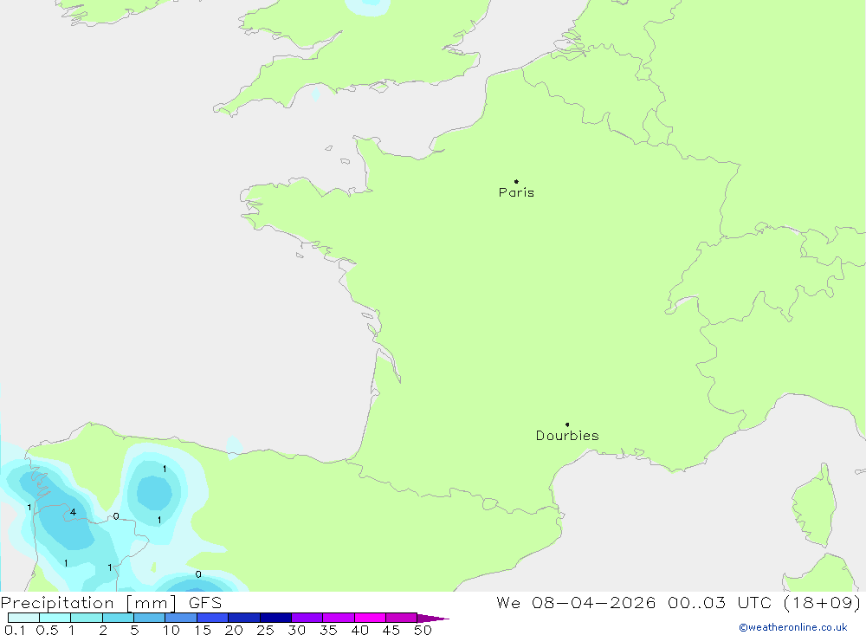This screenshot has height=635, width=866.
Task: Click the Dourbies location label
Action: tap(567, 436)
